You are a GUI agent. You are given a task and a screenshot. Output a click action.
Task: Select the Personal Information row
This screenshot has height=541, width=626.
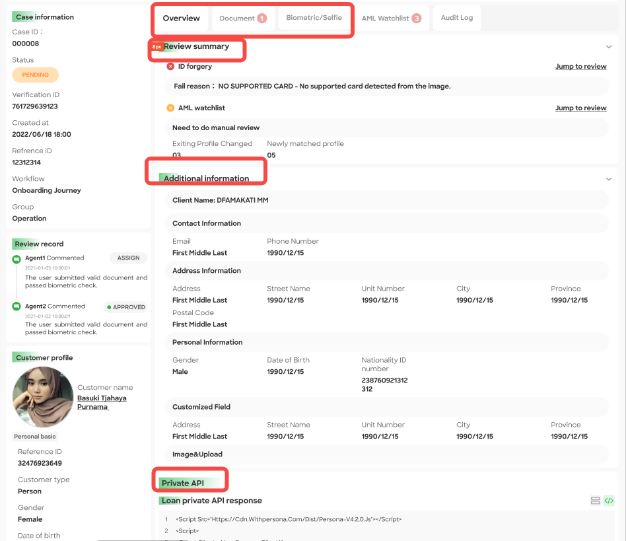(x=386, y=342)
